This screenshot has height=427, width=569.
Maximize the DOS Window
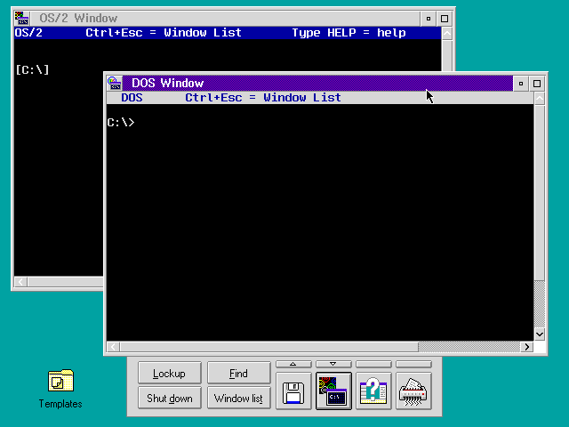coord(537,84)
